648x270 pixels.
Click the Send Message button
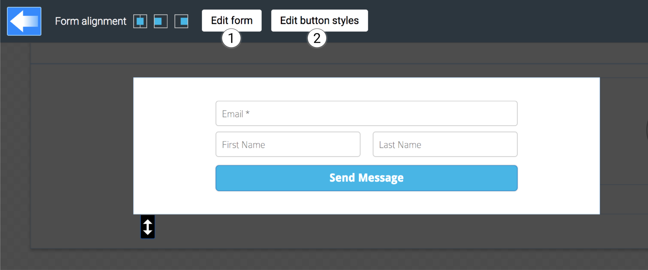point(366,178)
